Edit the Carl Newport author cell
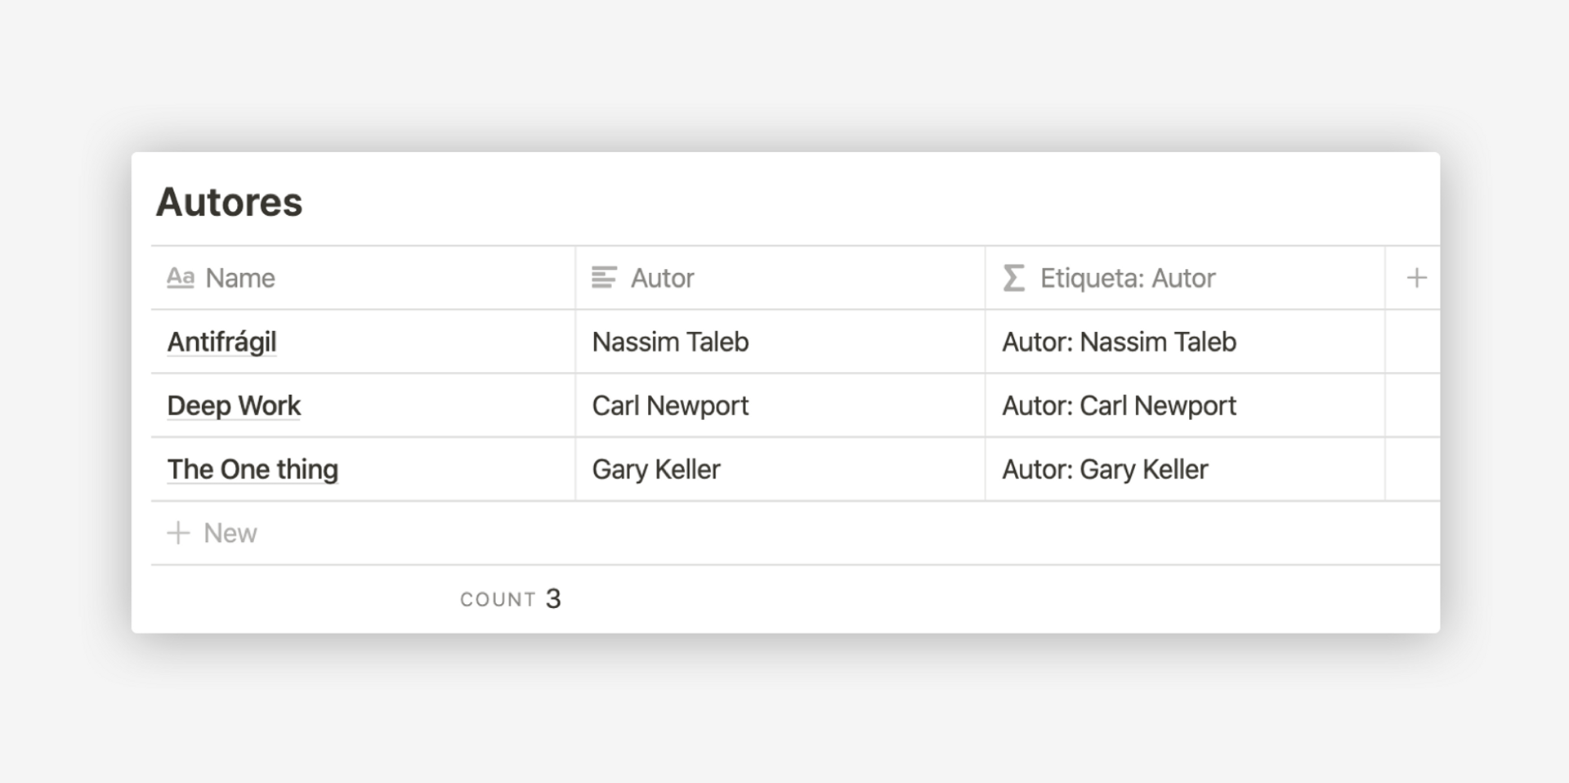1569x783 pixels. point(670,405)
